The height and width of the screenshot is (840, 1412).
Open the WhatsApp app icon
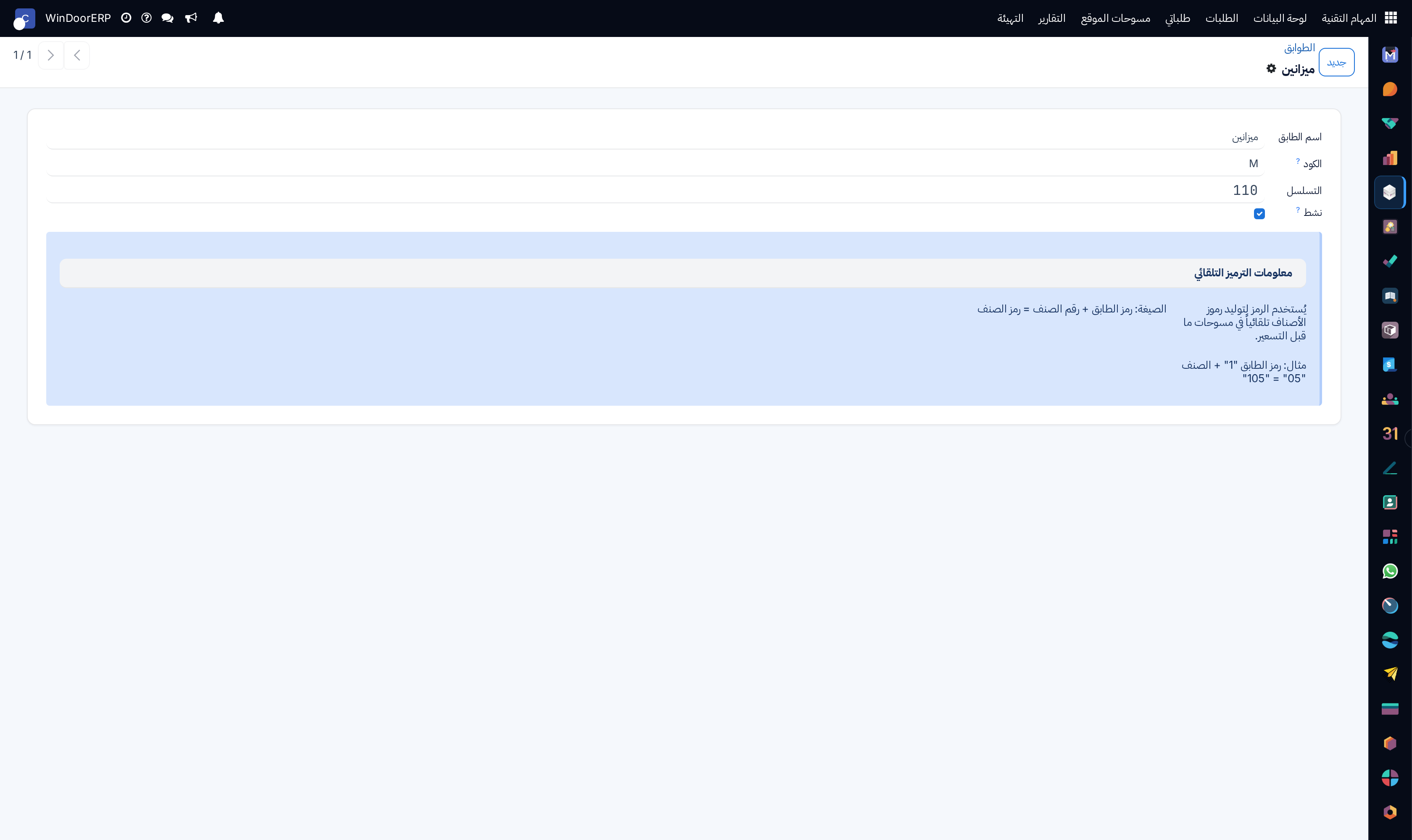pyautogui.click(x=1390, y=571)
